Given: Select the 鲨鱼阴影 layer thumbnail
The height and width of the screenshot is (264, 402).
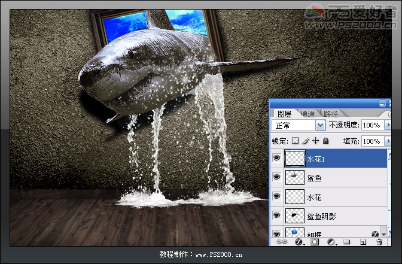Looking at the screenshot, I should 295,216.
